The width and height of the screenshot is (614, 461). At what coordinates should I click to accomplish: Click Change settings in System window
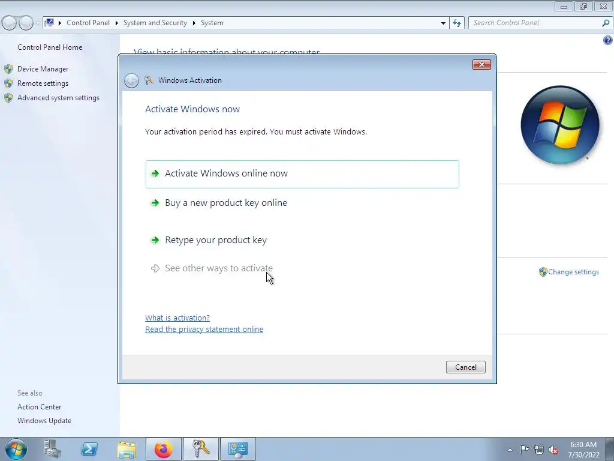573,272
